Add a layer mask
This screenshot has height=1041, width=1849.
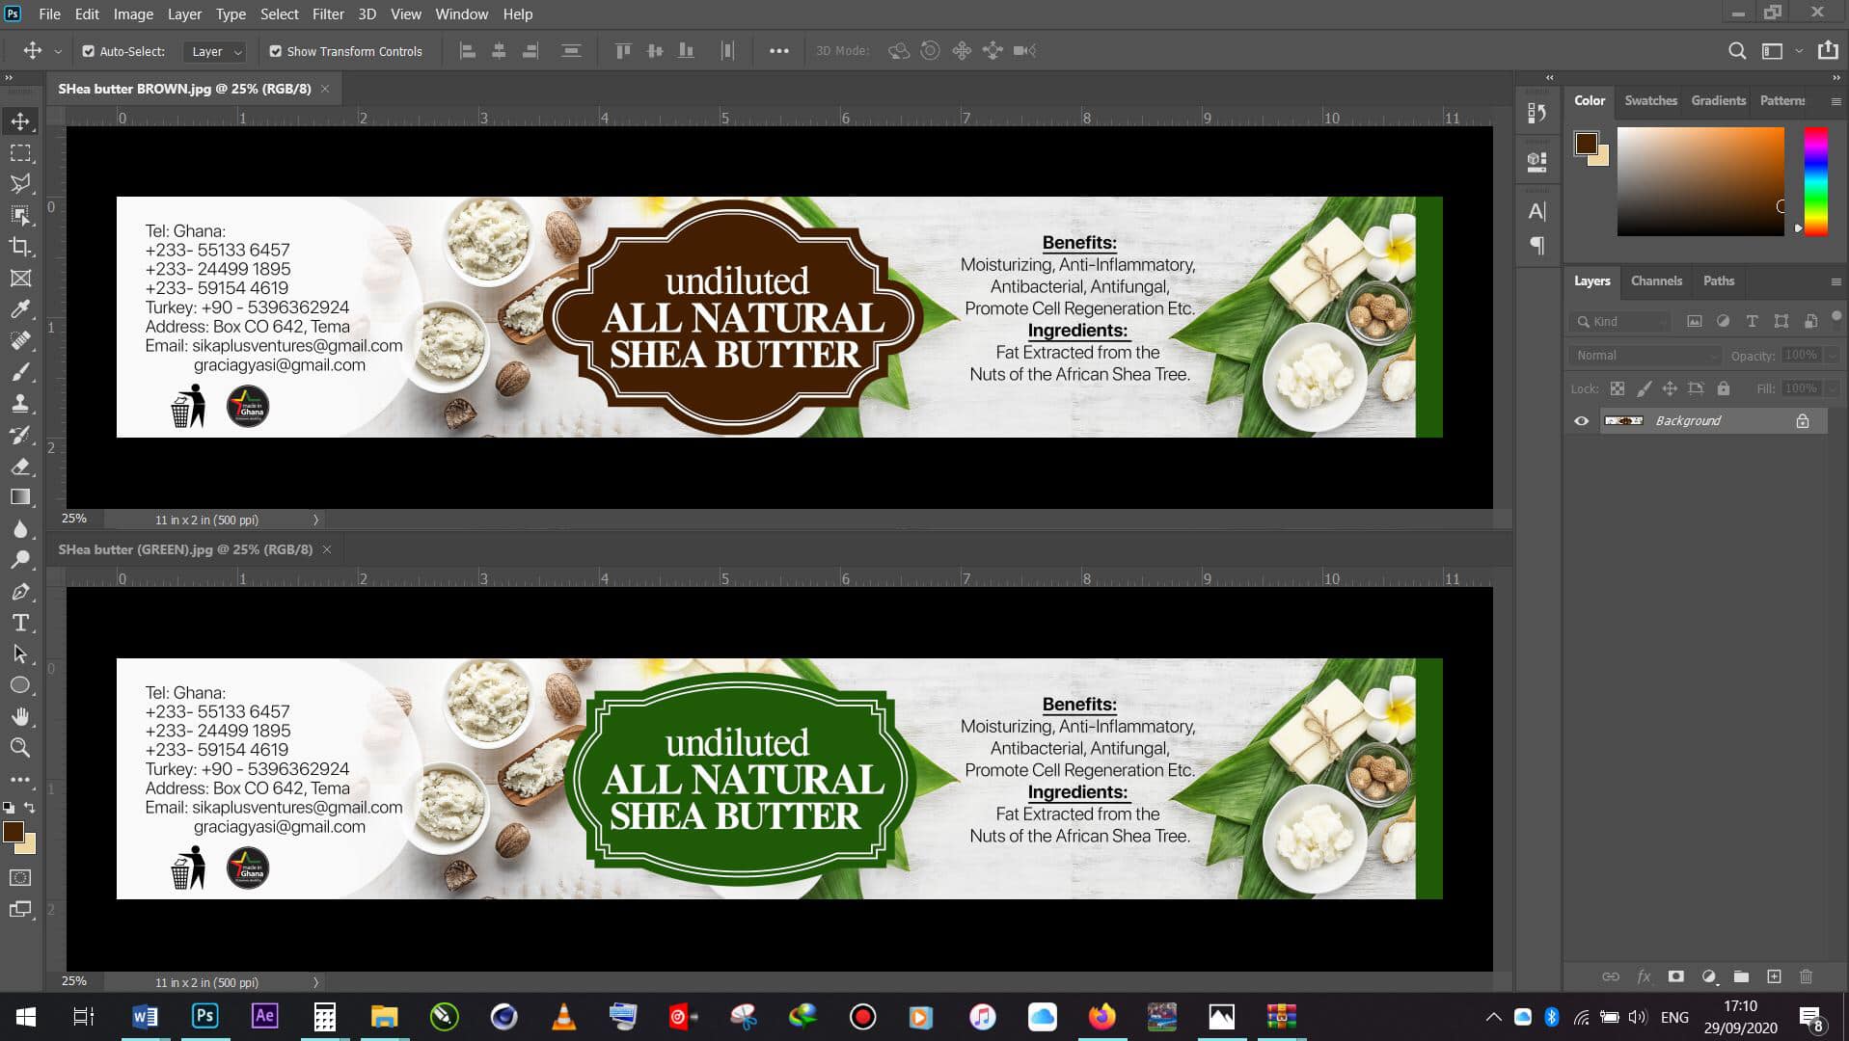pos(1676,976)
